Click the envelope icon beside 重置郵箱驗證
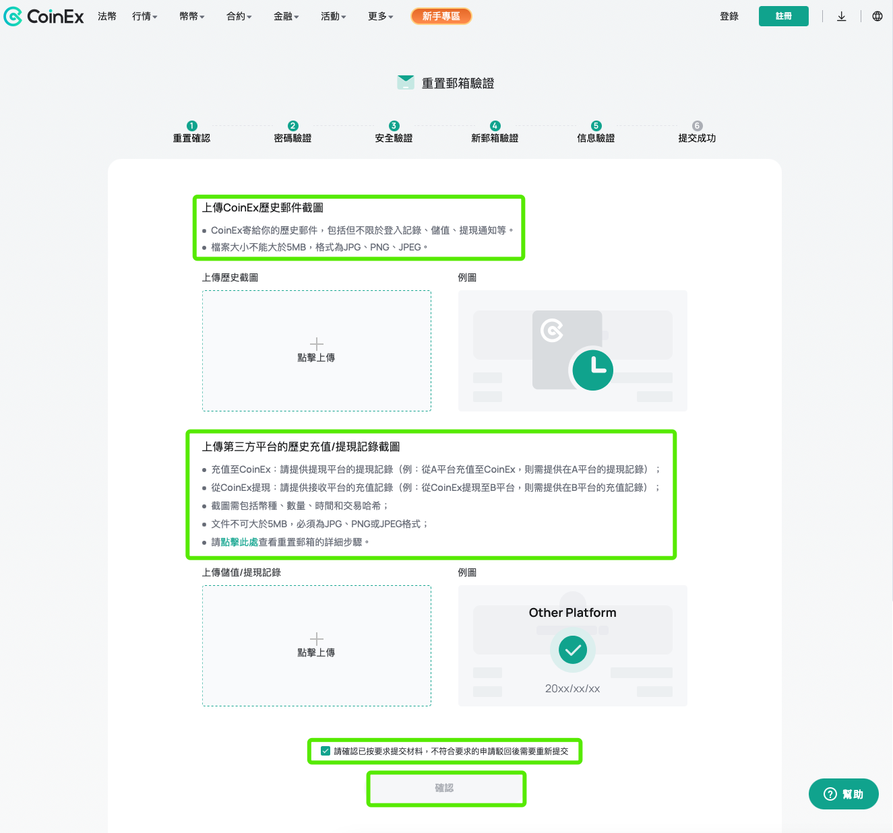893x833 pixels. pyautogui.click(x=406, y=83)
